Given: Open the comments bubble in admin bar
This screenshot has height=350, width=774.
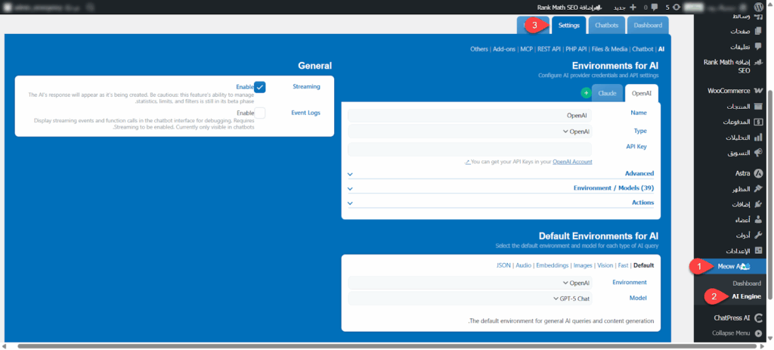Looking at the screenshot, I should tap(655, 8).
